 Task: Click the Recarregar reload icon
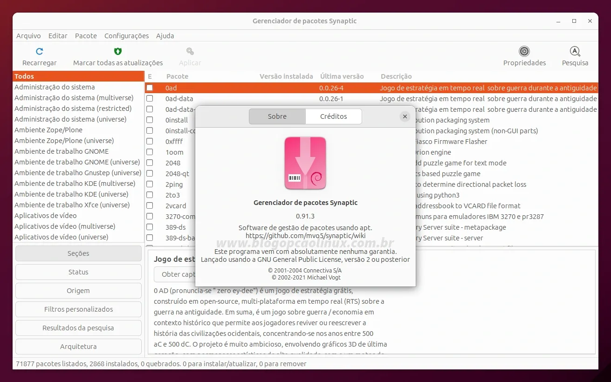point(40,51)
